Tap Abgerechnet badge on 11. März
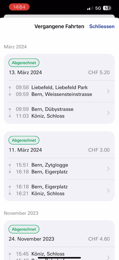This screenshot has width=119, height=260. pos(24,140)
